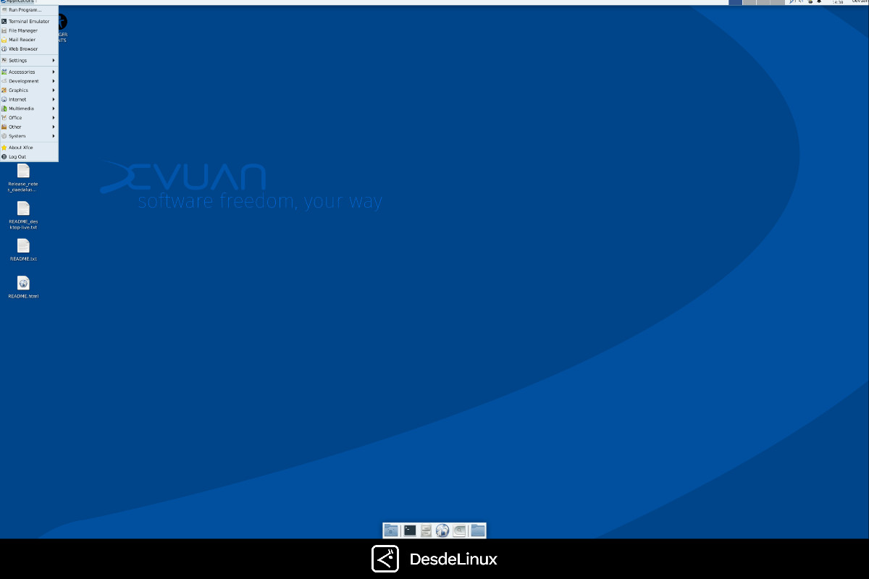Open the Web Browser globe icon in the dock

point(442,530)
